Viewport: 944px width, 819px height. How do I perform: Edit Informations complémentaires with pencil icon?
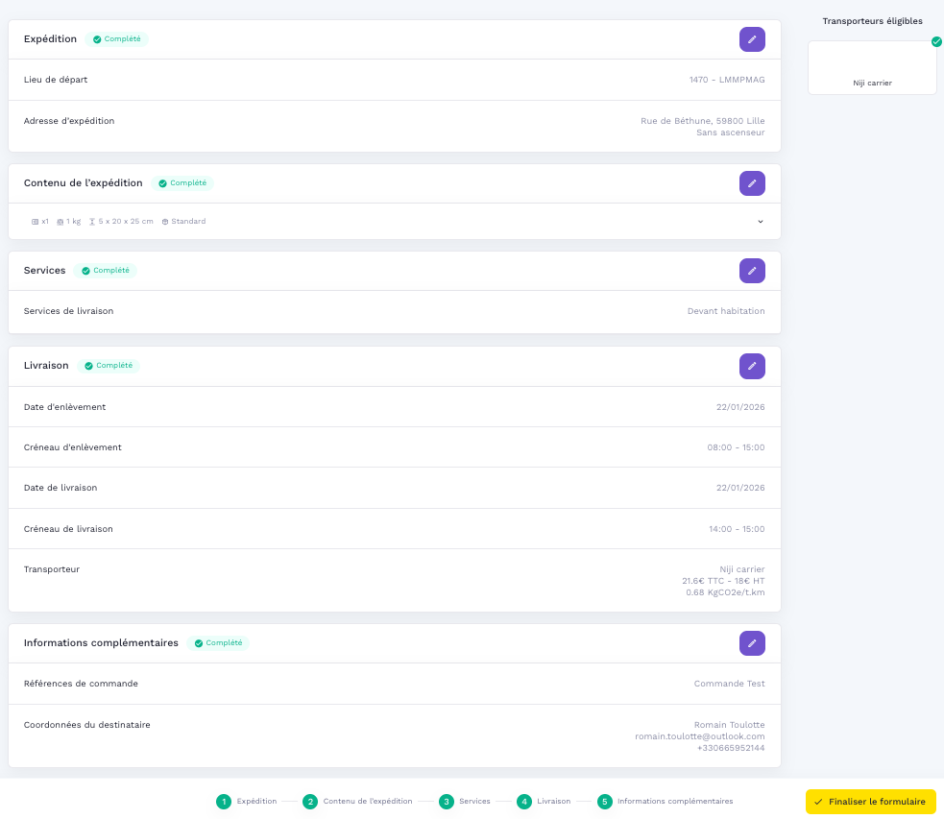pyautogui.click(x=752, y=643)
